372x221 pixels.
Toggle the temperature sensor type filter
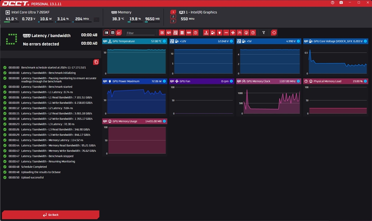click(x=206, y=33)
